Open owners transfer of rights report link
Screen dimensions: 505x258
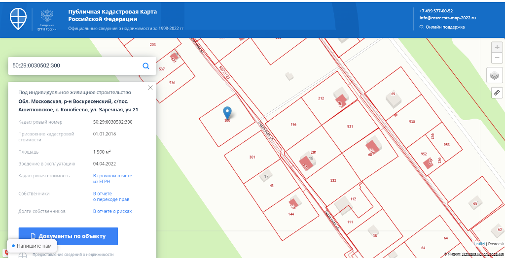tap(111, 196)
